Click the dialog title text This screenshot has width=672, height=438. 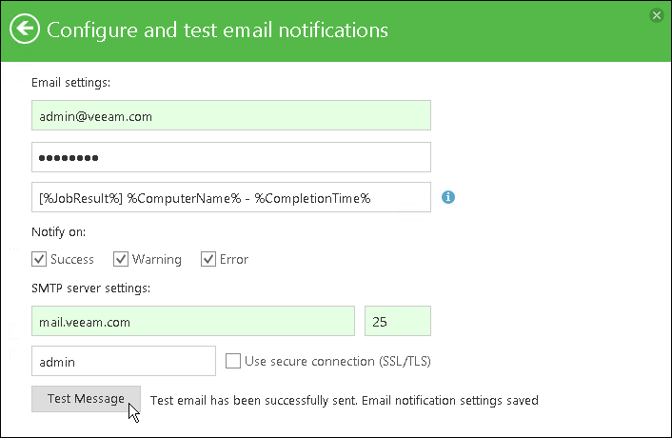217,30
